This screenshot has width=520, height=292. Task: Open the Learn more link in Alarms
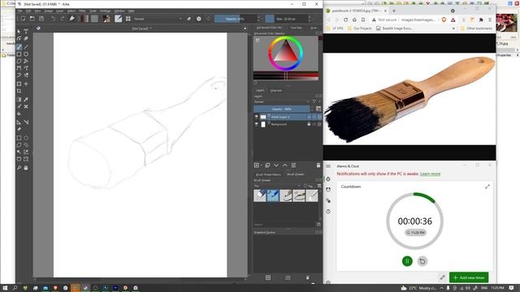[430, 174]
